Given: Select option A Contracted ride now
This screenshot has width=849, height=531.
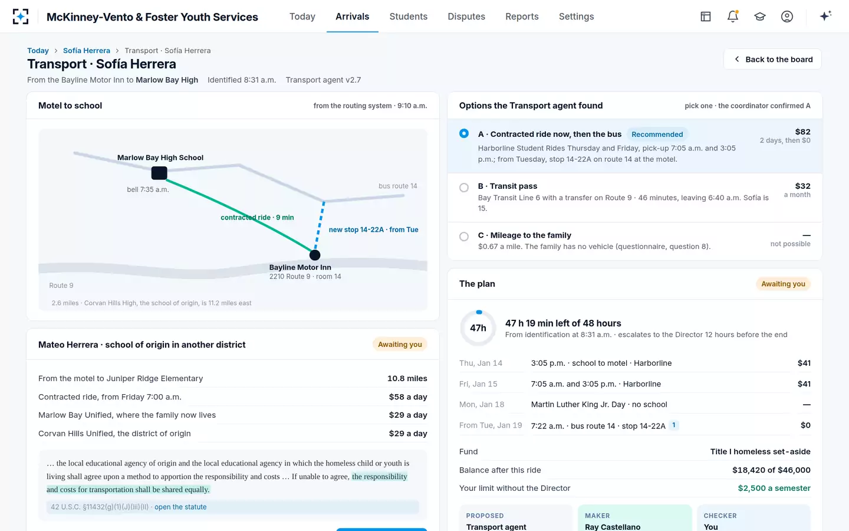Looking at the screenshot, I should tap(464, 133).
